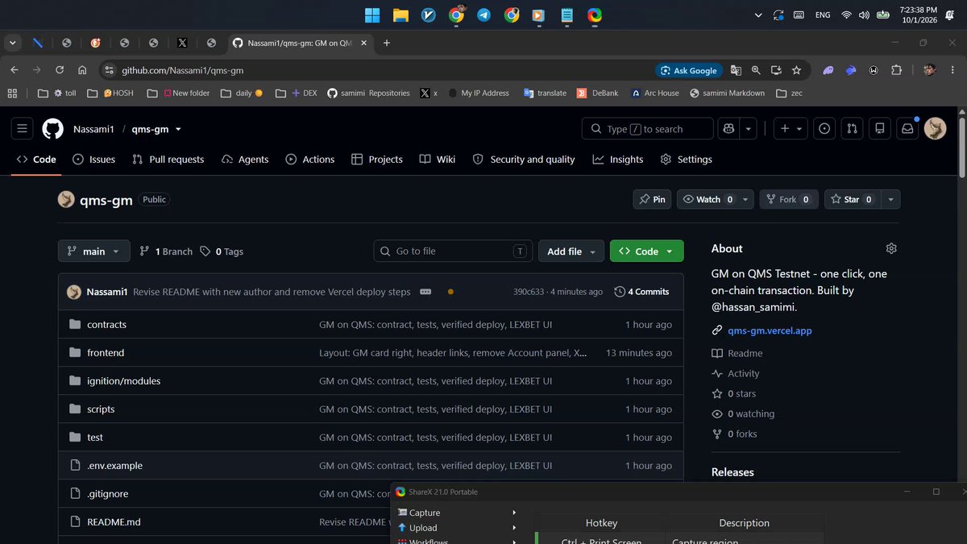Open Telegram from the taskbar

coord(483,15)
